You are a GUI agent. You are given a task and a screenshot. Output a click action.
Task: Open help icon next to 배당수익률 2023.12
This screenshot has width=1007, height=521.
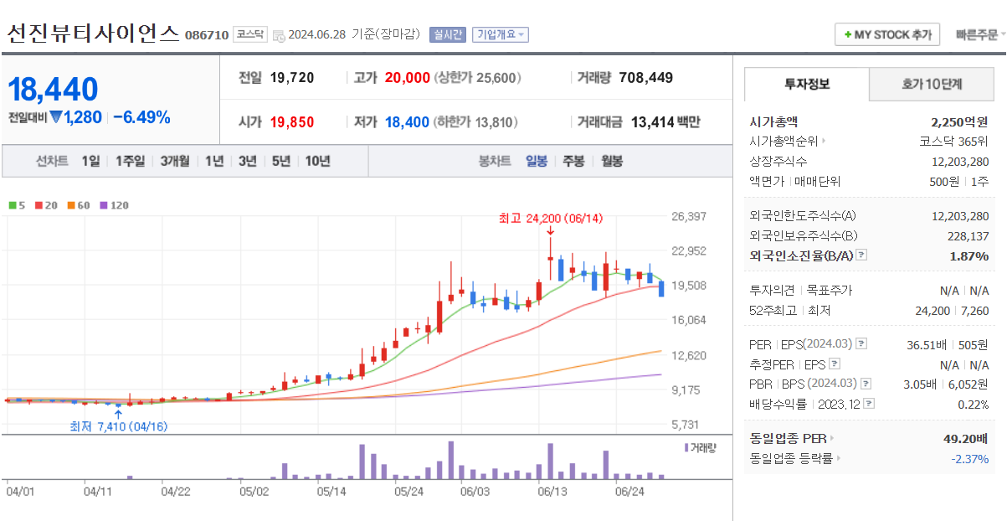[870, 404]
